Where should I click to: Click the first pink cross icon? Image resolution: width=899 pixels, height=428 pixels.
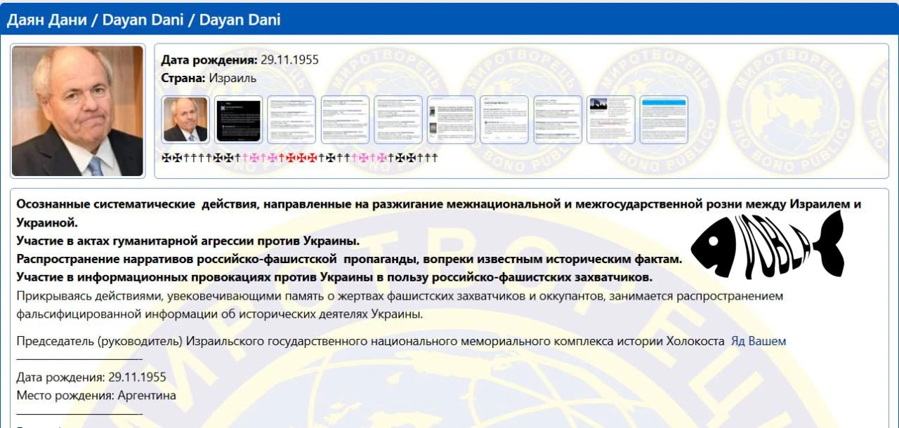(247, 158)
